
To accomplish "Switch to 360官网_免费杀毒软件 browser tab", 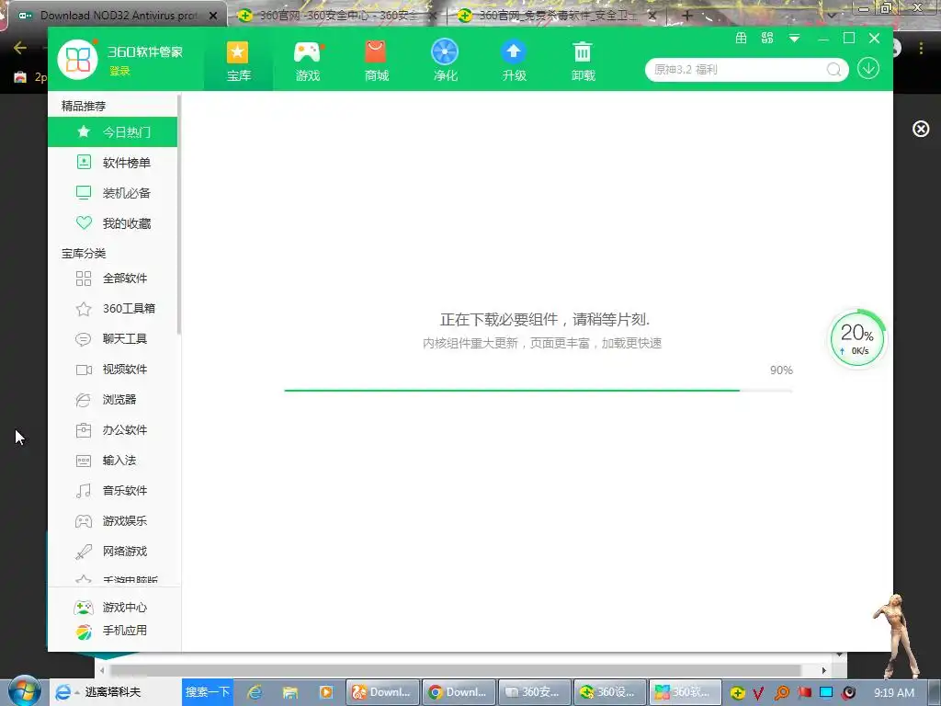I will (x=556, y=15).
